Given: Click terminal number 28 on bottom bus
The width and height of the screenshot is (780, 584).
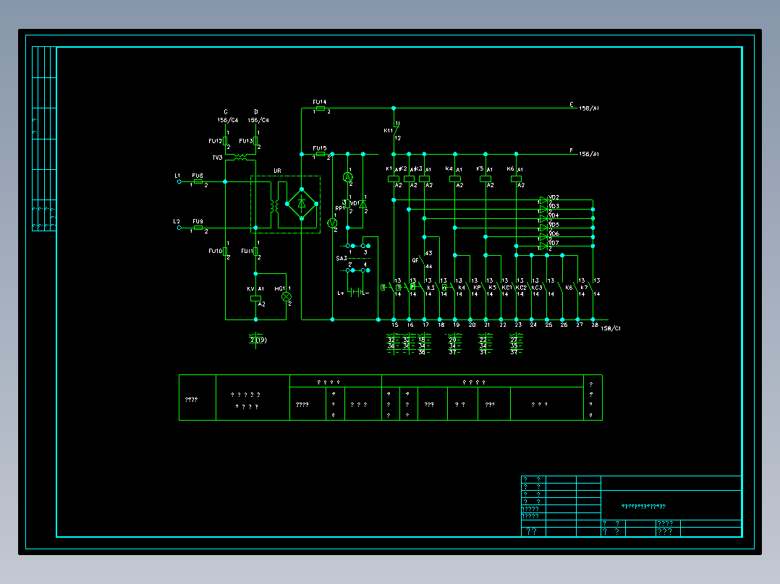Looking at the screenshot, I should coord(595,325).
